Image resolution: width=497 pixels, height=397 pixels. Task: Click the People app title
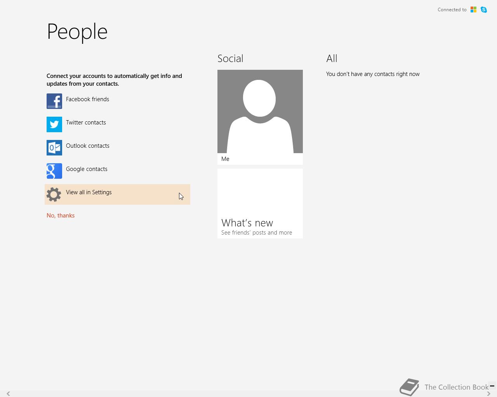click(x=77, y=32)
